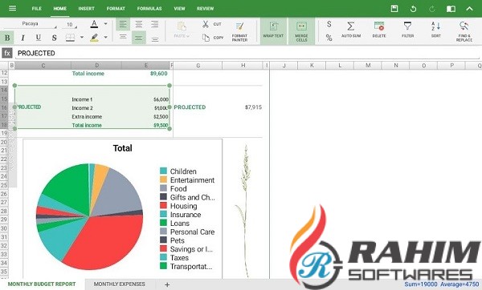The image size is (482, 290).
Task: Copy the selected cells
Action: 212,38
